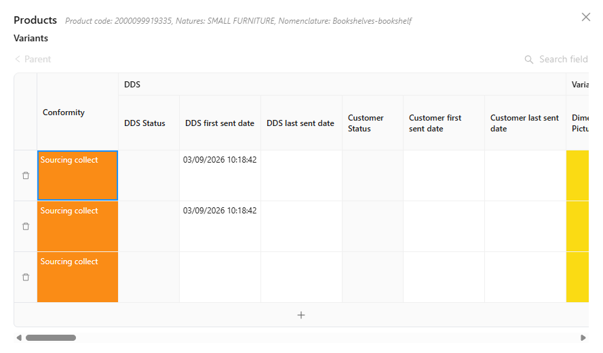
Task: Select third orange Sourcing collect cell
Action: click(78, 277)
